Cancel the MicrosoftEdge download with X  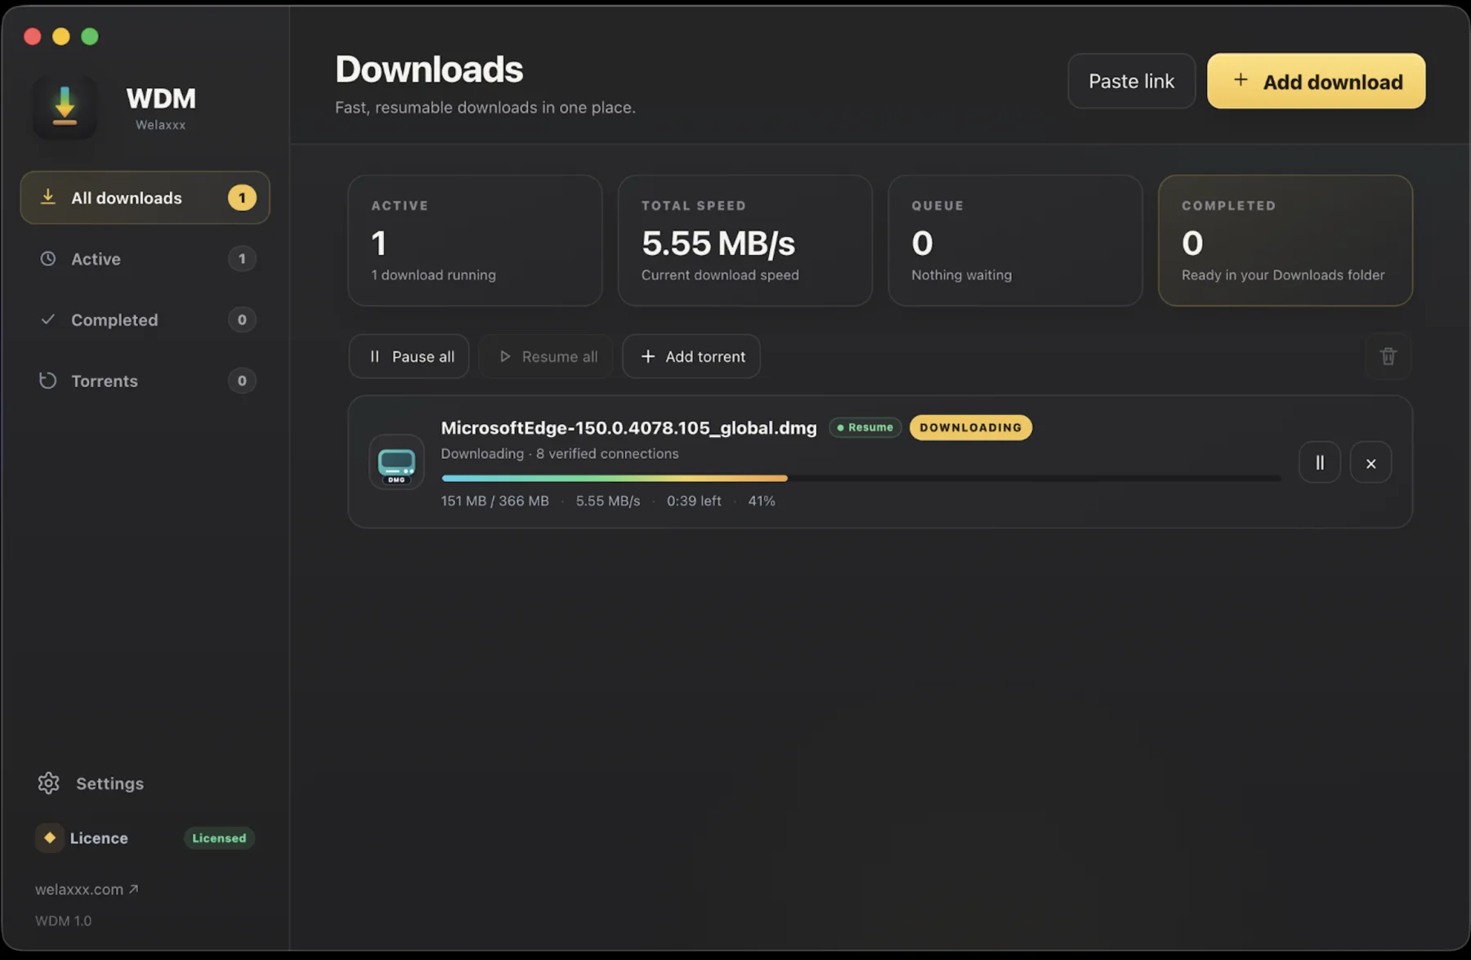[1370, 462]
